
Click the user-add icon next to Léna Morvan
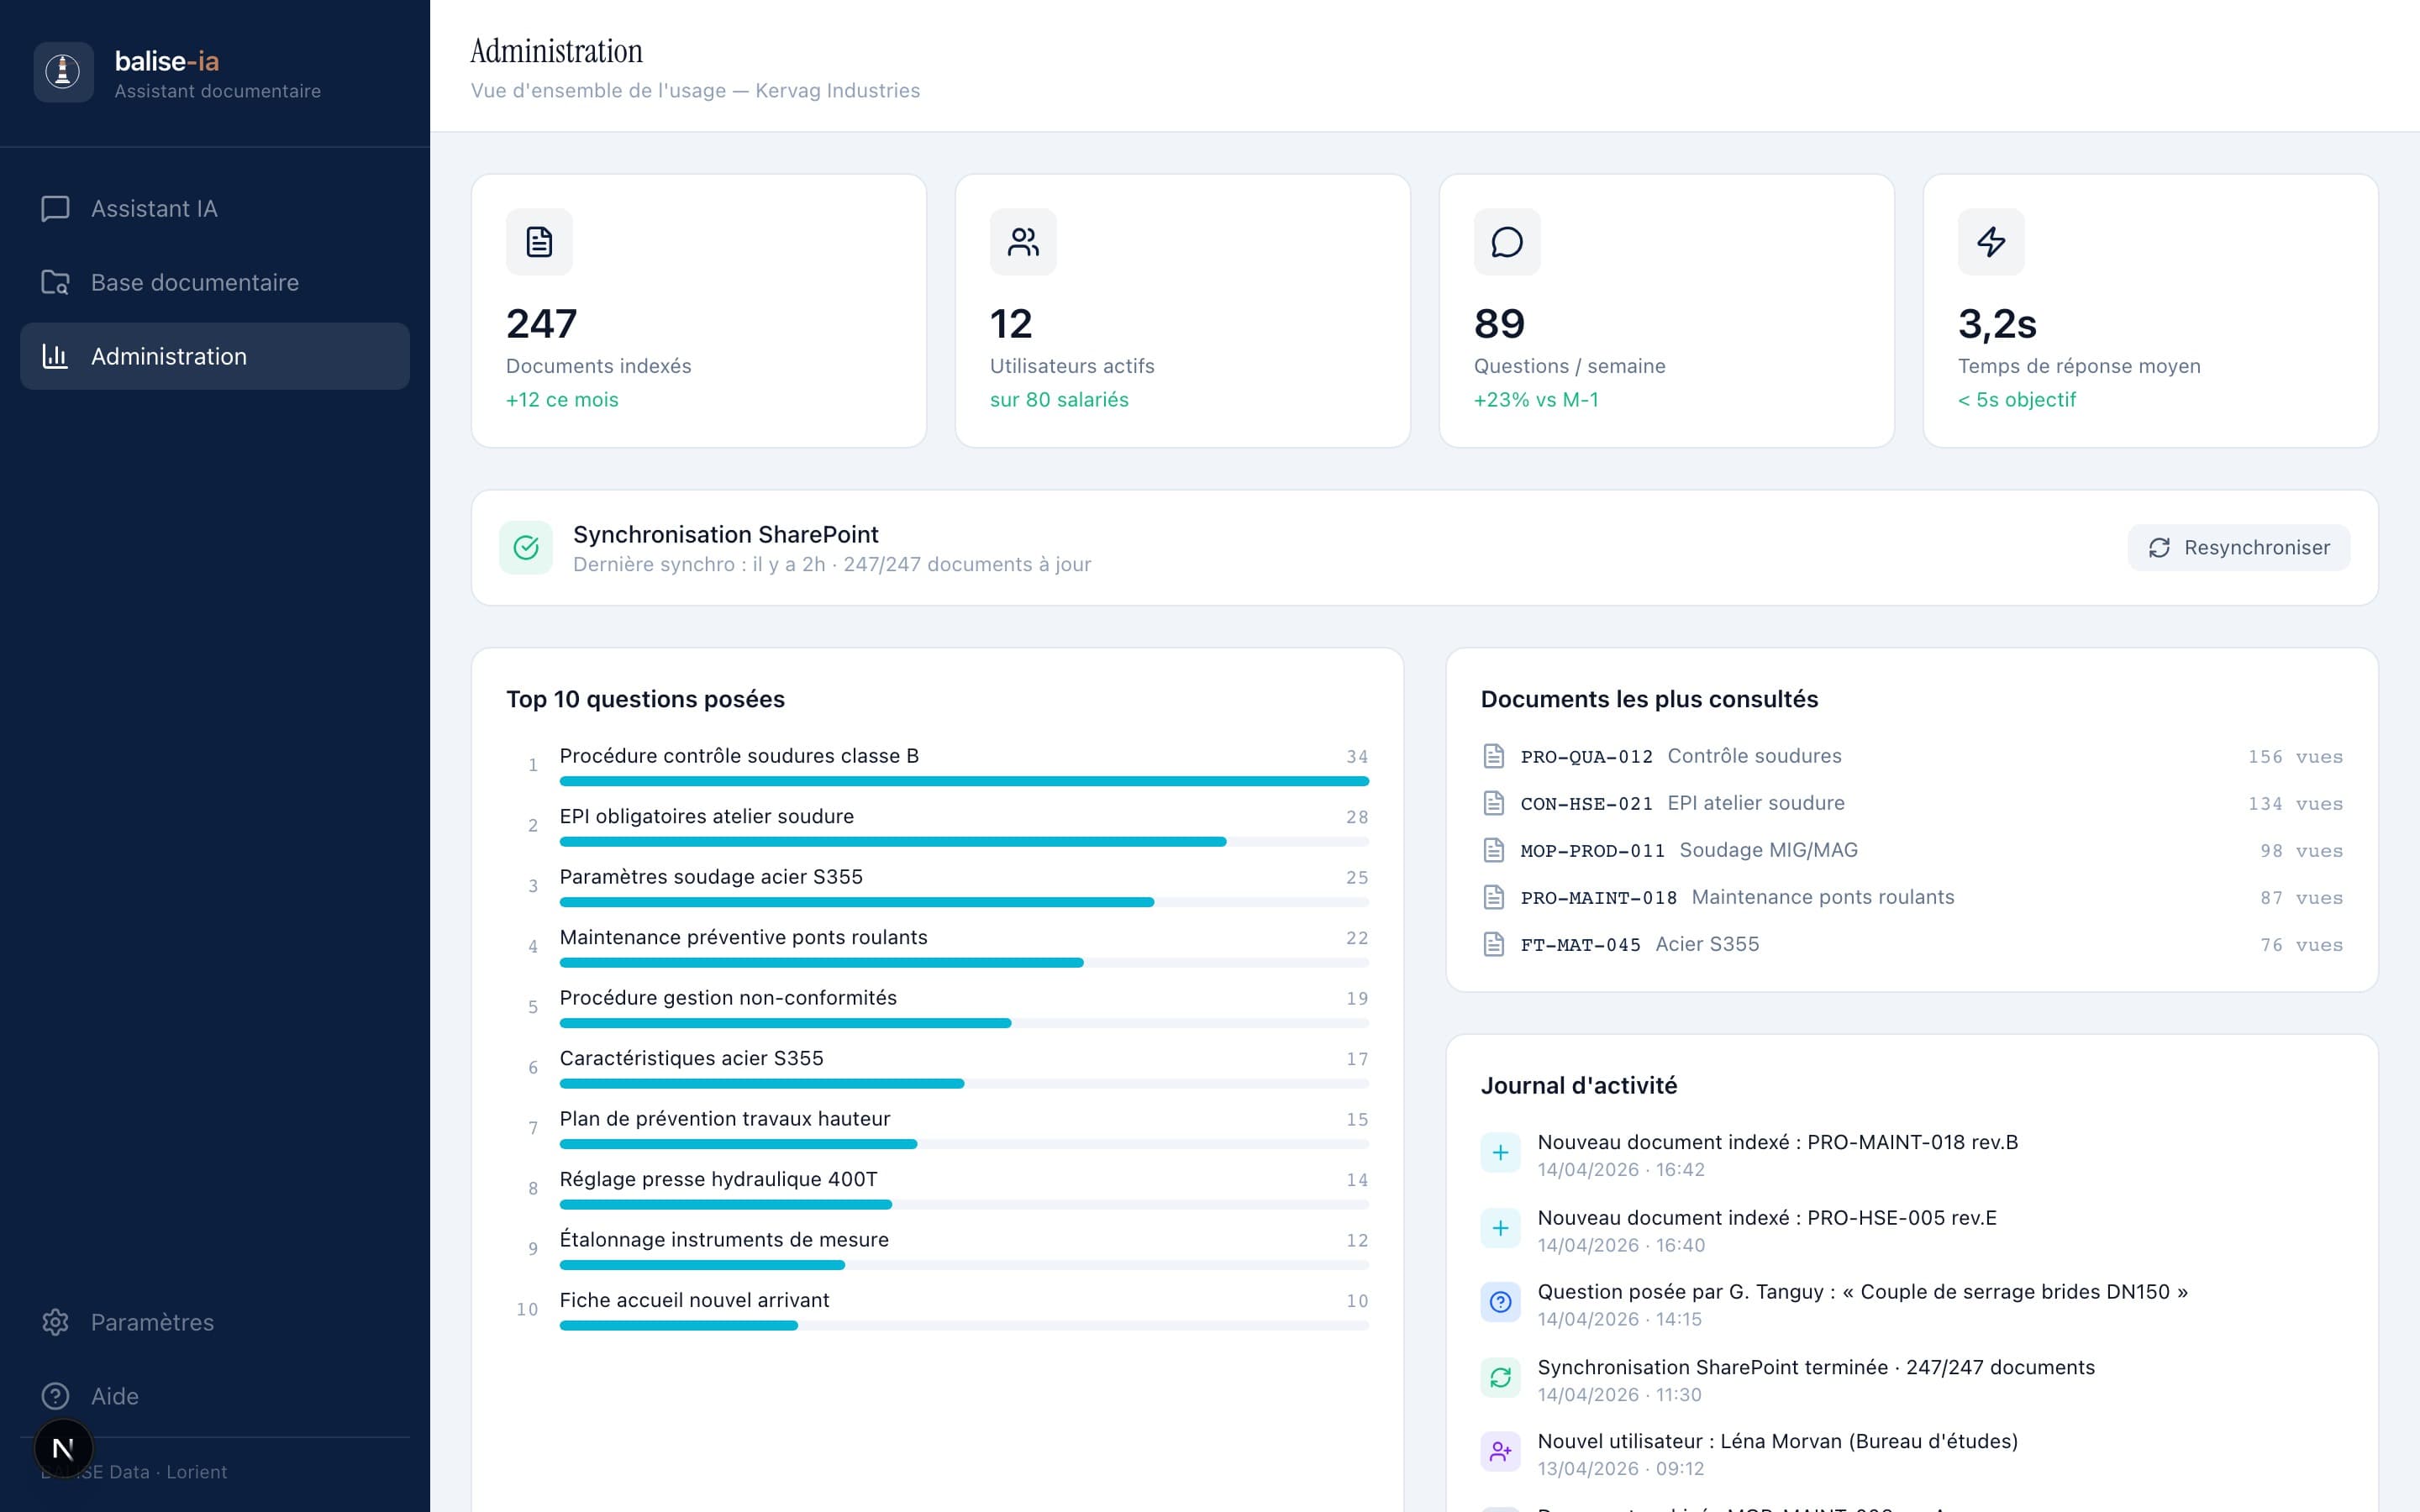click(1500, 1450)
